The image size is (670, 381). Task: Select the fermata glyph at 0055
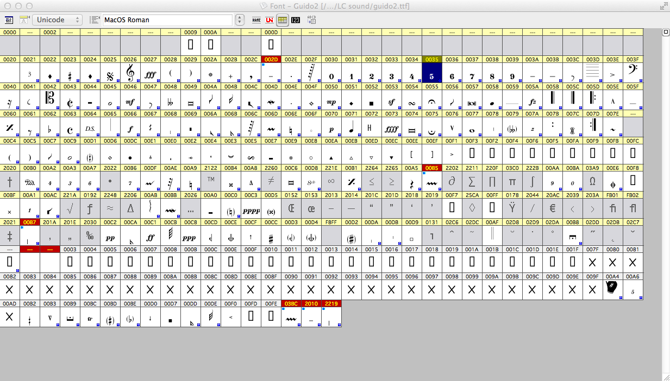[x=432, y=101]
